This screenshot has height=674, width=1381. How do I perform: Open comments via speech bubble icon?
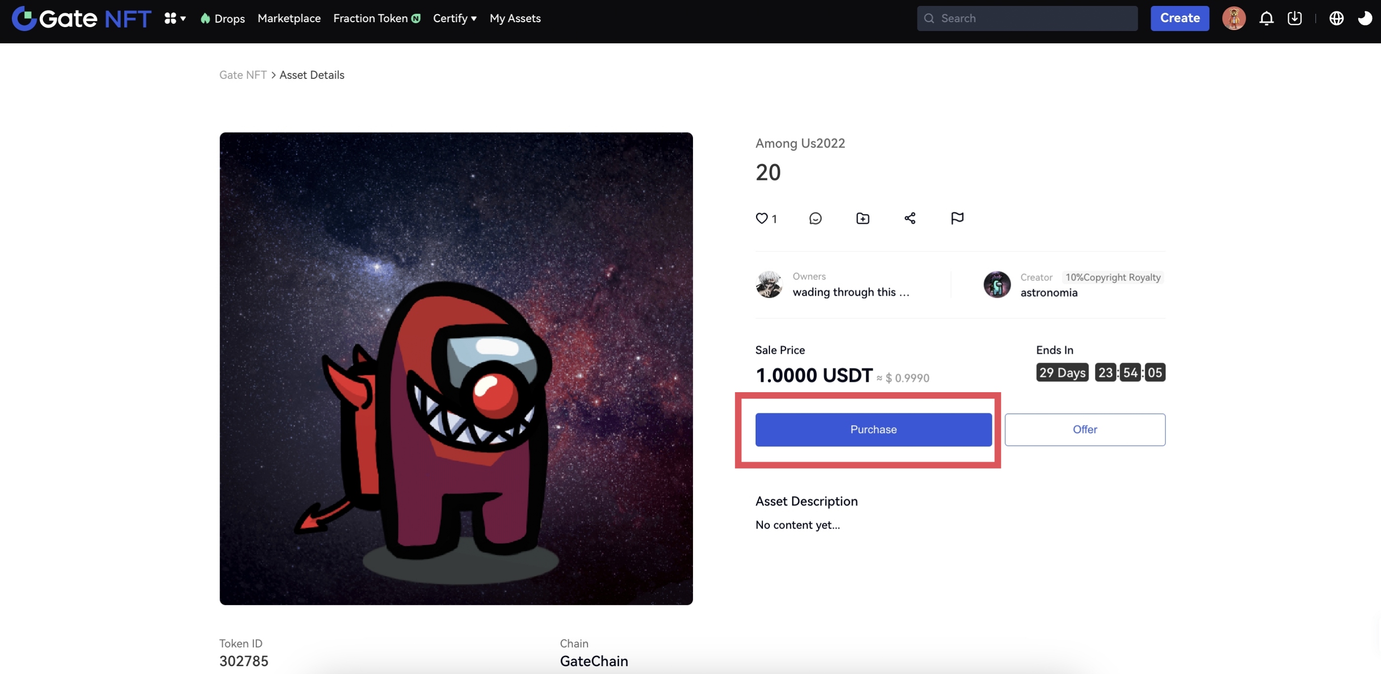click(815, 218)
